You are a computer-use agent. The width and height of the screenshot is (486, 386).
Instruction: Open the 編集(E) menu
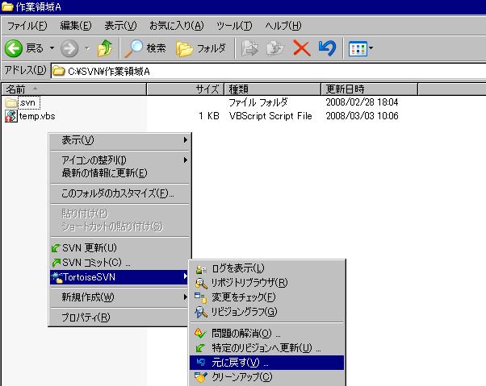[76, 26]
